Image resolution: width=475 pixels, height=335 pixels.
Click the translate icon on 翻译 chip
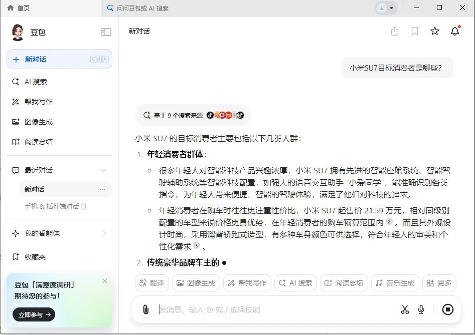[142, 283]
